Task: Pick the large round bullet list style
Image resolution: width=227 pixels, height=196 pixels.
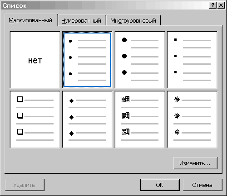Action: click(140, 60)
